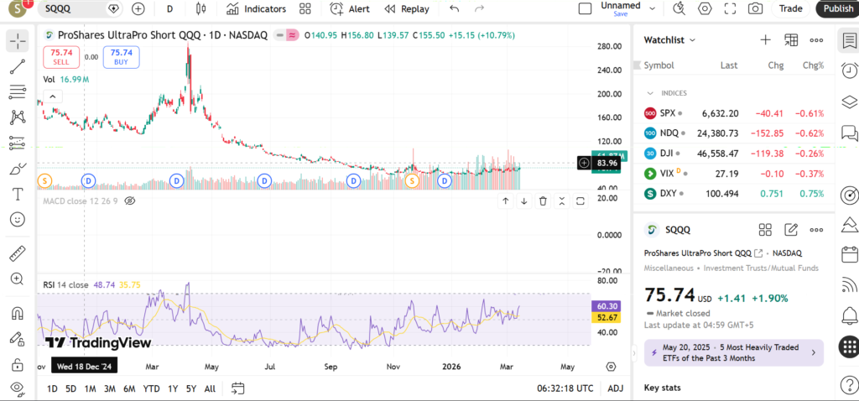Take a chart snapshot with camera icon
The image size is (859, 401).
coord(755,9)
